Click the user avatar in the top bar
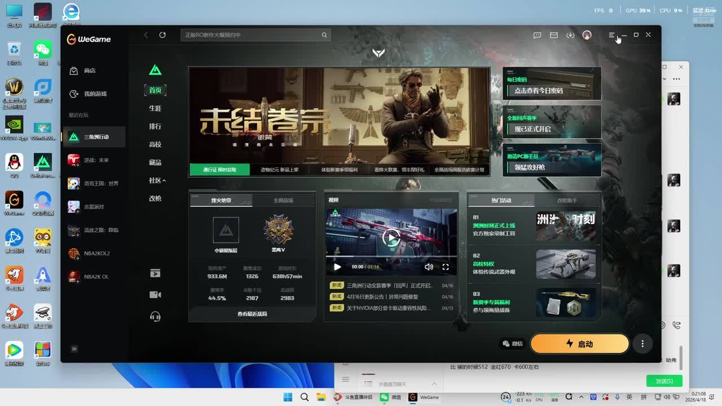 pos(587,35)
